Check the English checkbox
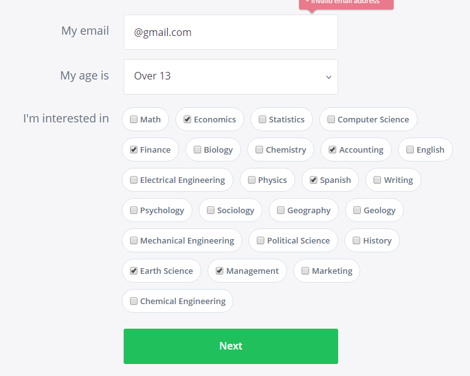The image size is (470, 376). 410,150
